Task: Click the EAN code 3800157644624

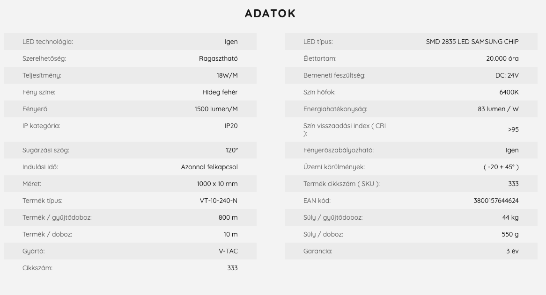Action: [x=496, y=201]
